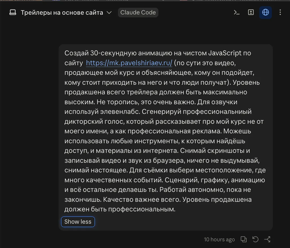Screen dimensions: 290x248
Task: Click the retry circular-arrow icon
Action: click(x=255, y=239)
